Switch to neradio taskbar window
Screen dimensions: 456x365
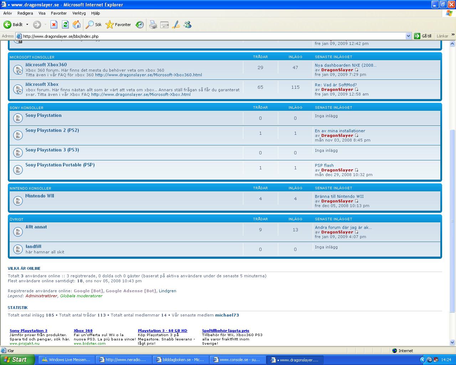point(124,360)
